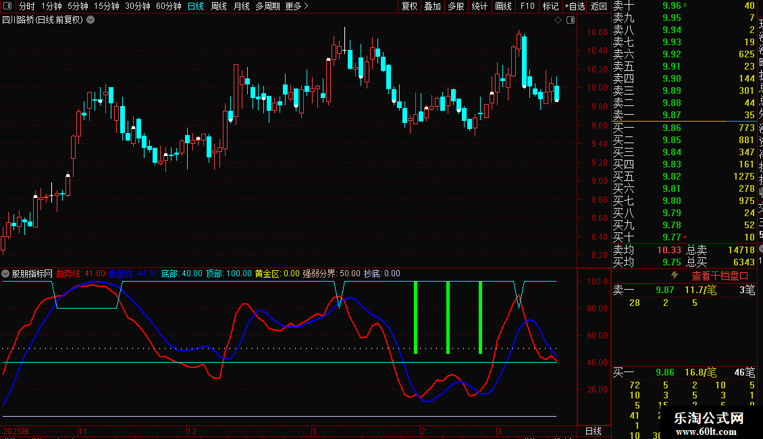The image size is (763, 439).
Task: Click the 股朋指标网 indicator name
Action: [x=32, y=274]
